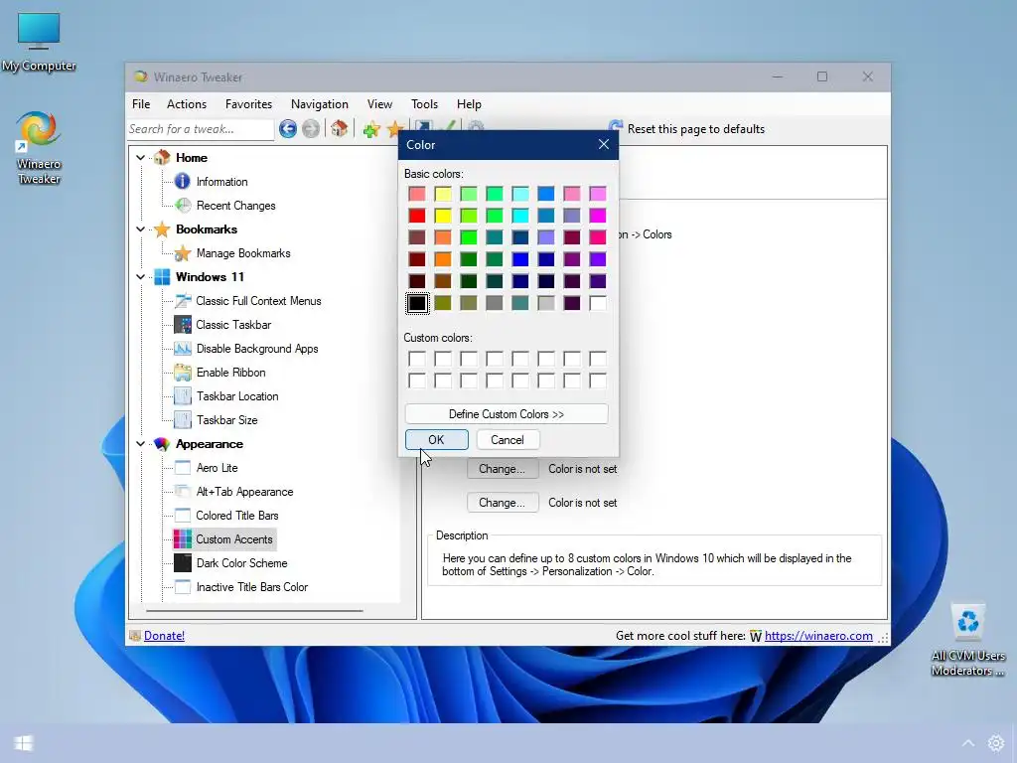Image resolution: width=1017 pixels, height=763 pixels.
Task: Click Define Custom Colors button
Action: click(x=507, y=414)
